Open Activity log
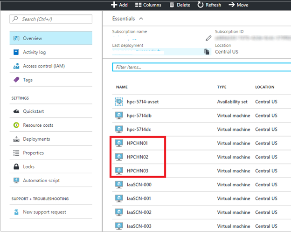 (51, 52)
